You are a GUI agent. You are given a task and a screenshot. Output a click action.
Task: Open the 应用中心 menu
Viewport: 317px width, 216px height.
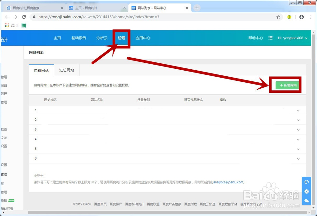(x=143, y=38)
